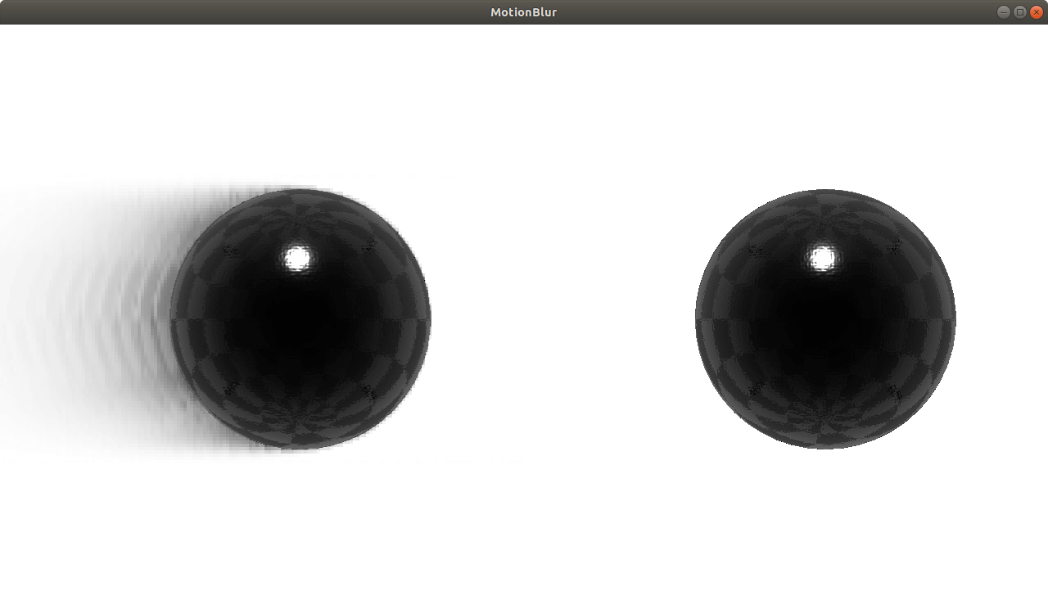Viewport: 1048px width, 614px height.
Task: Minimize the MotionBlur window
Action: 1004,12
